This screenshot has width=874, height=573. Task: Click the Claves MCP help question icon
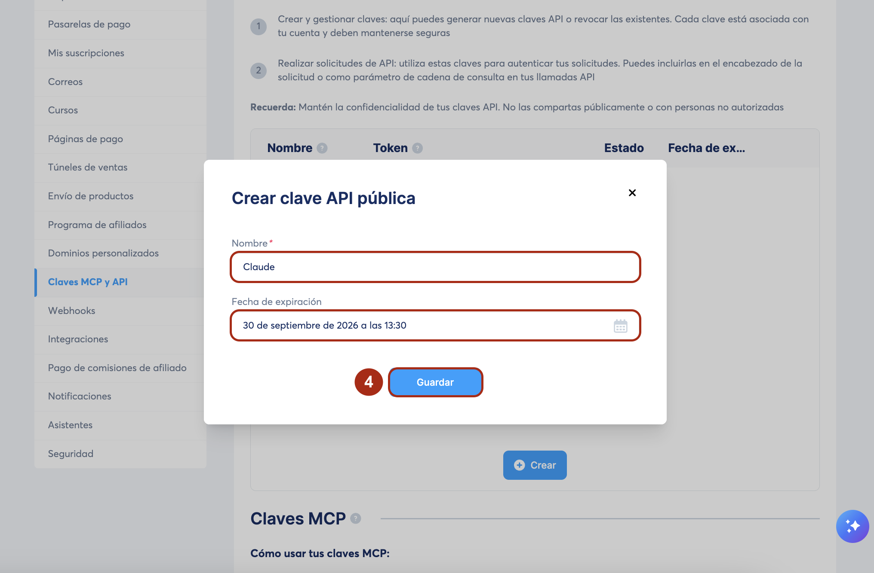tap(356, 518)
